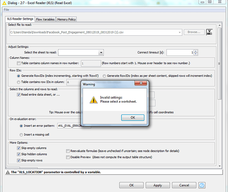Click the up arrow at the top of the scrollbar
This screenshot has width=228, height=192.
(x=220, y=25)
